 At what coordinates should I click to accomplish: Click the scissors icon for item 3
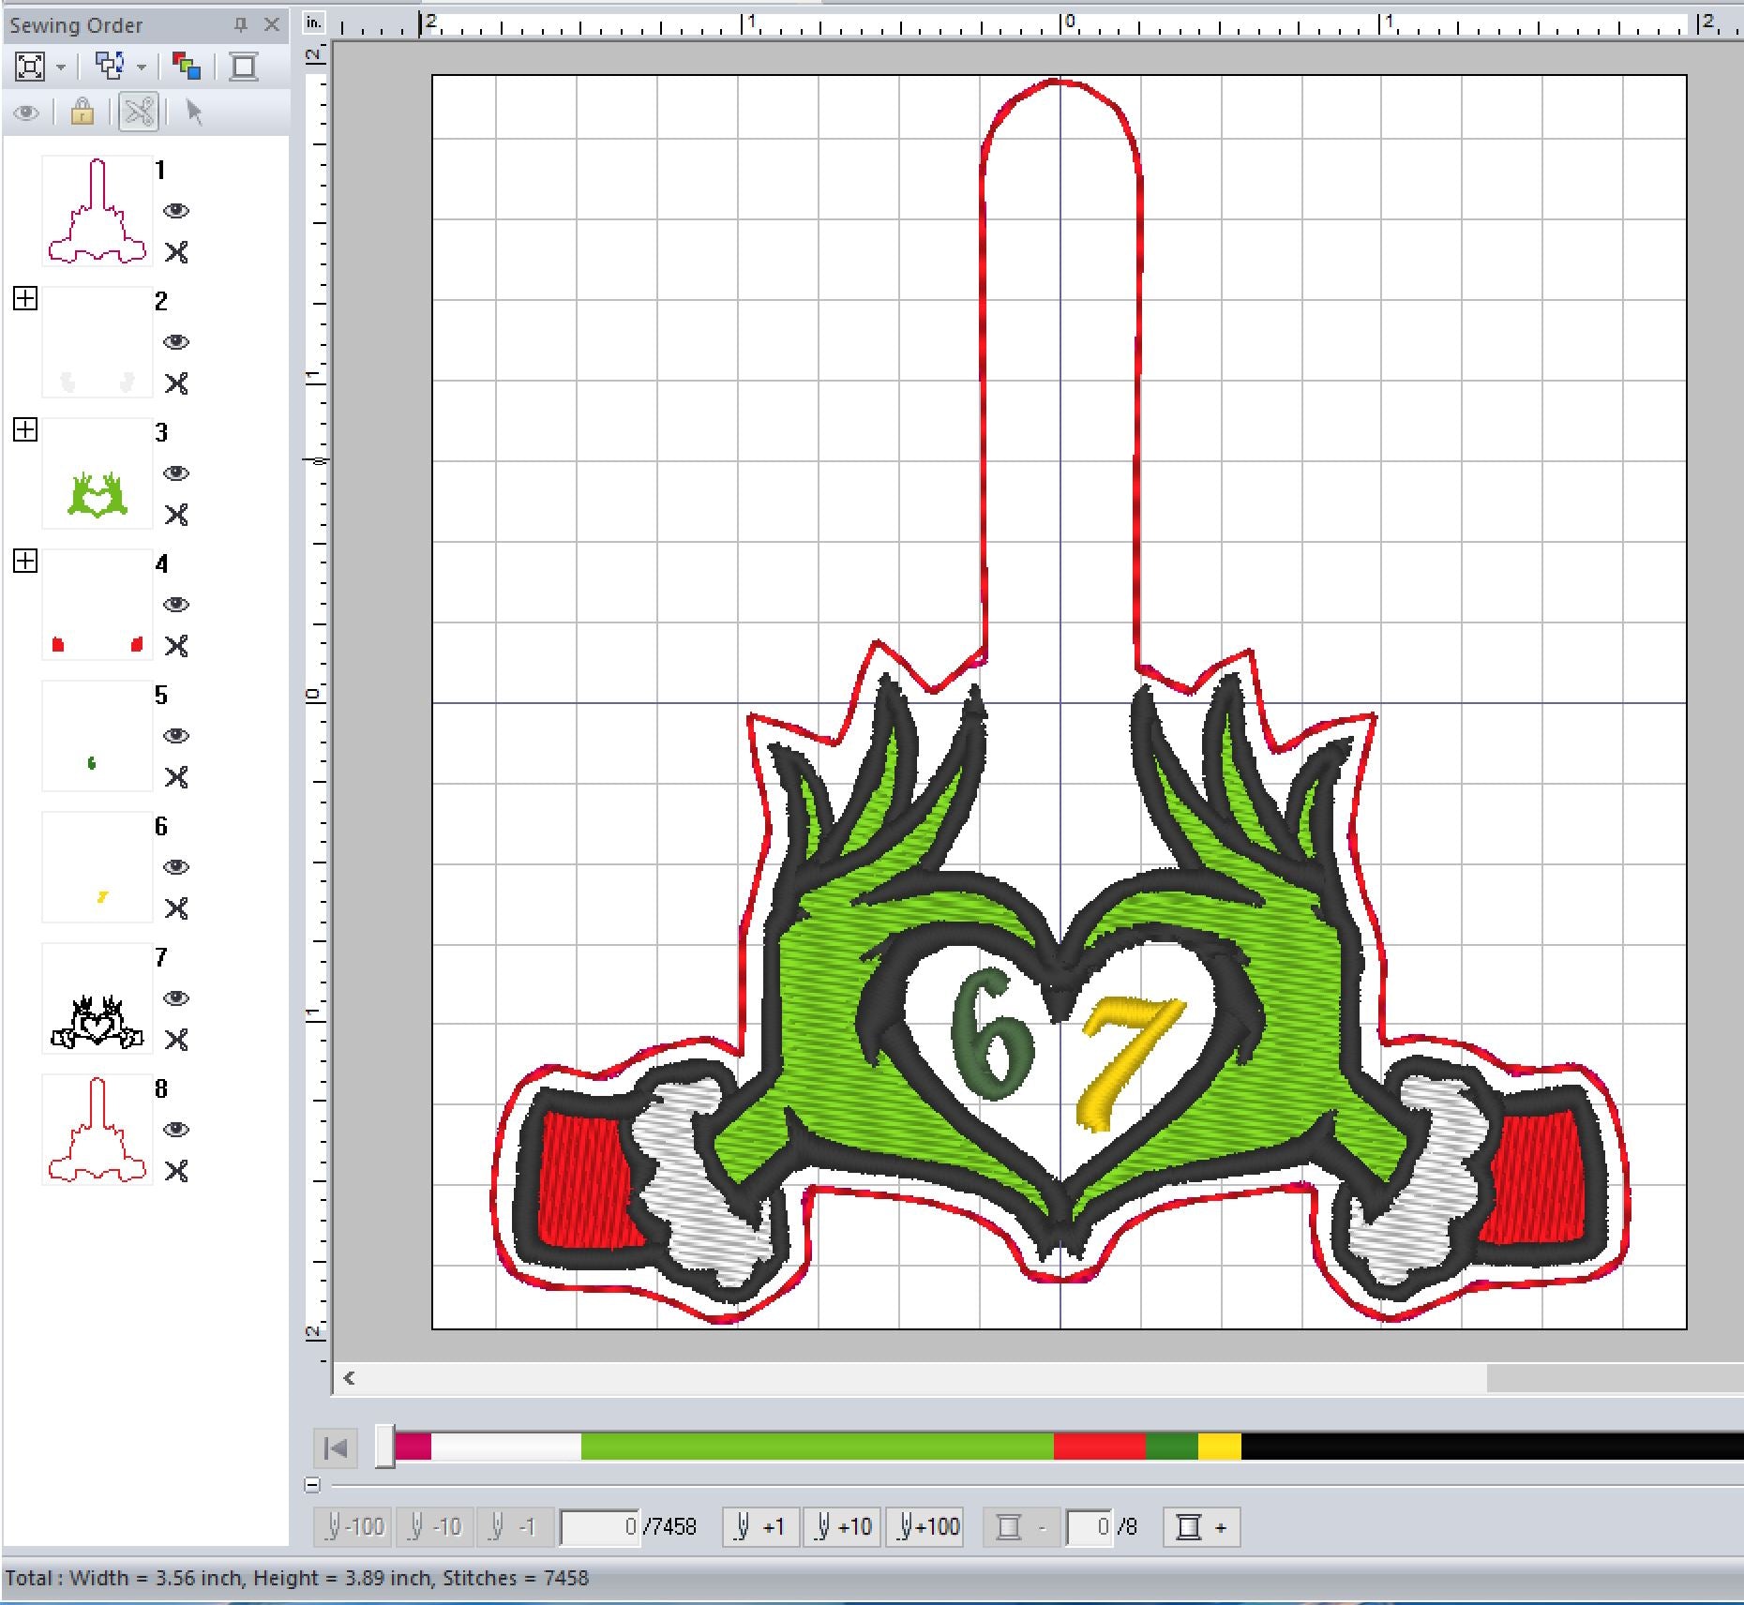176,515
